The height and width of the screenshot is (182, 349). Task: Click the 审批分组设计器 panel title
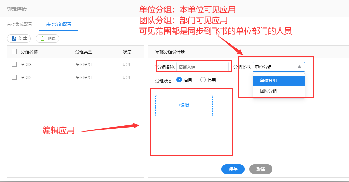pos(170,52)
